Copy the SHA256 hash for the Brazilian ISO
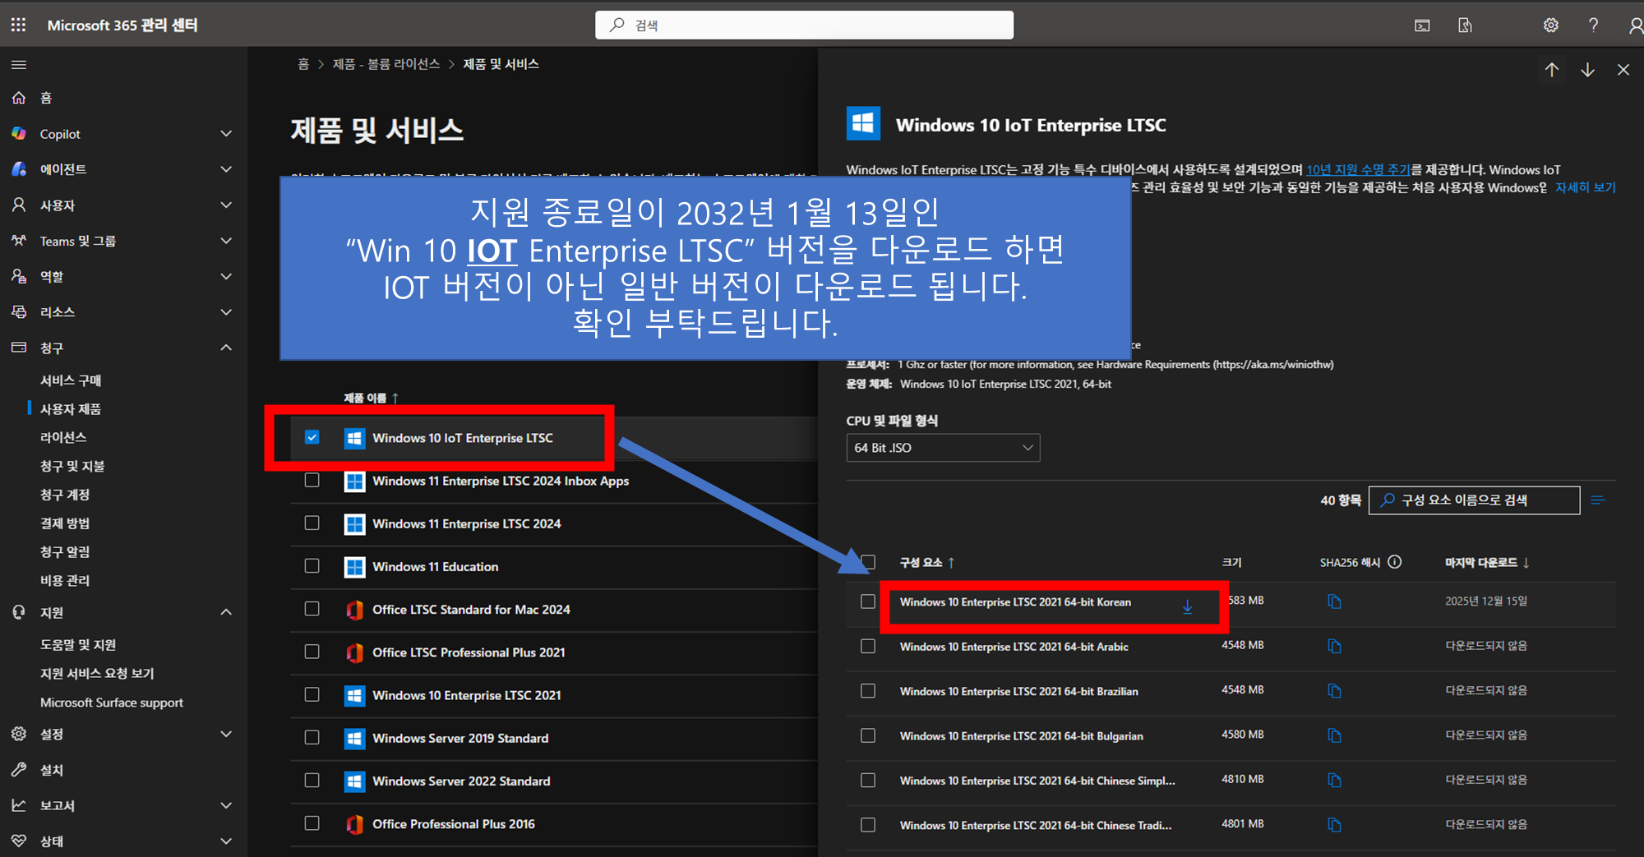 pos(1334,691)
